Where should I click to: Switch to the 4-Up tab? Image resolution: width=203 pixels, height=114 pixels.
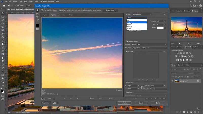click(x=71, y=15)
